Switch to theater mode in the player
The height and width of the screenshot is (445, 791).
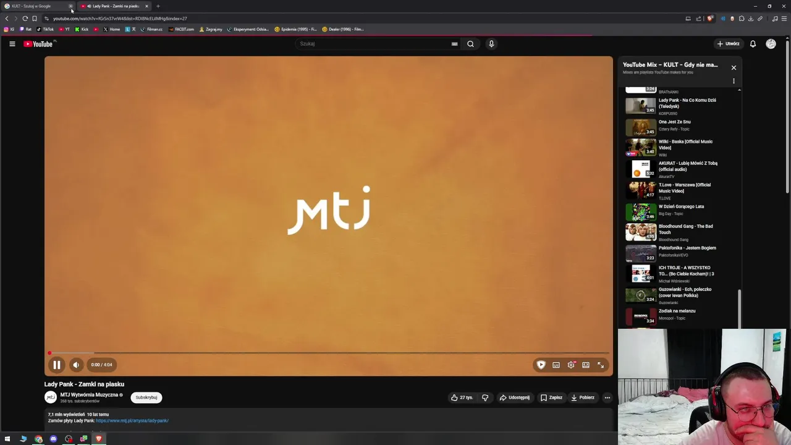tap(586, 365)
